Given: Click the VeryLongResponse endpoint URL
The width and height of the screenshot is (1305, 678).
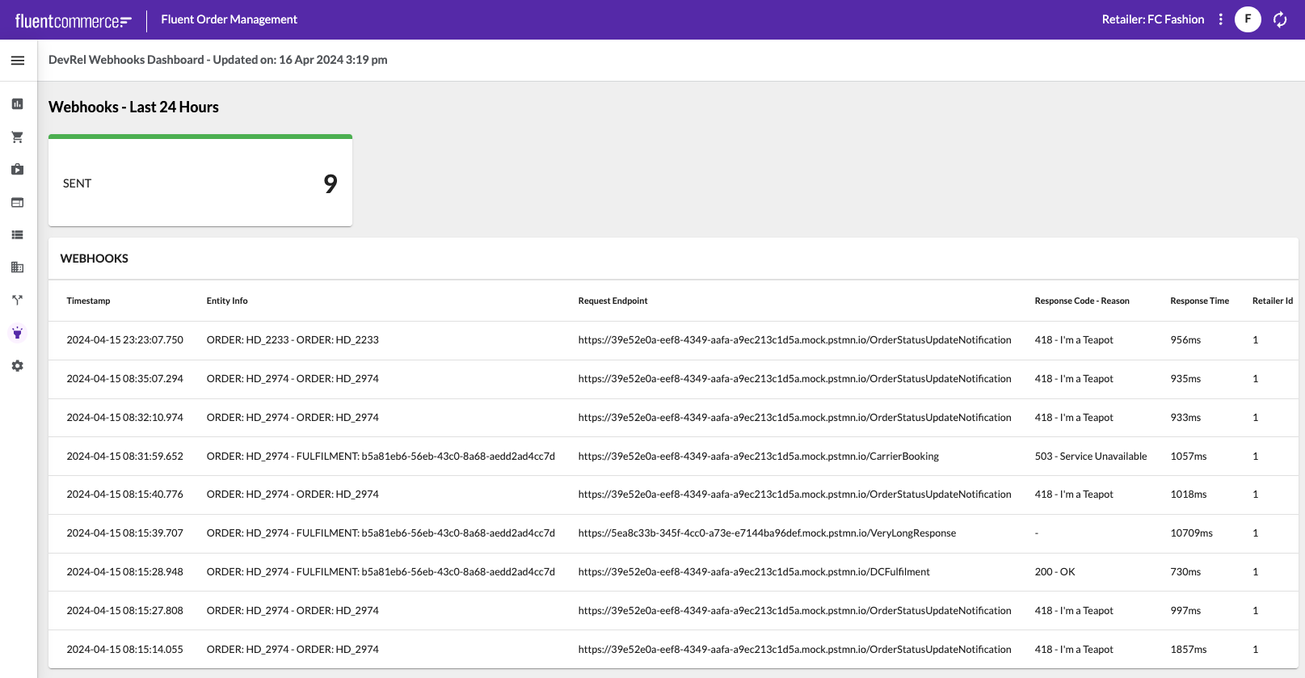Looking at the screenshot, I should 766,533.
